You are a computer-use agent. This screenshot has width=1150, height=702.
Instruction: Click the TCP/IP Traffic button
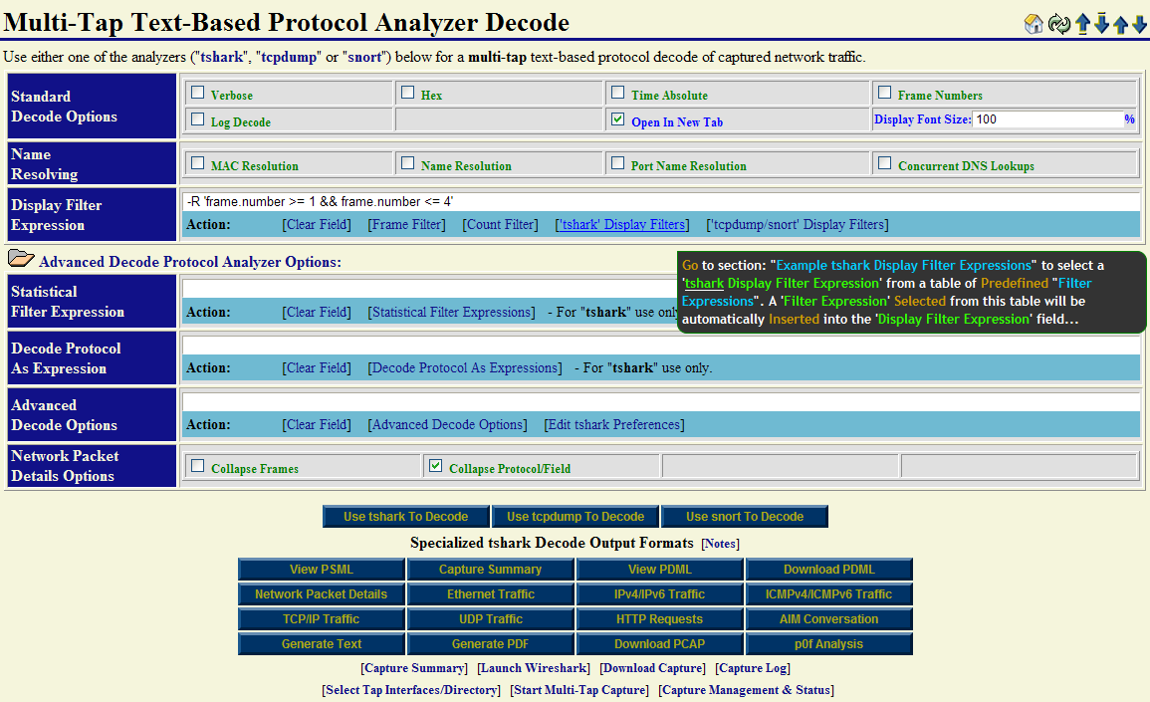322,619
